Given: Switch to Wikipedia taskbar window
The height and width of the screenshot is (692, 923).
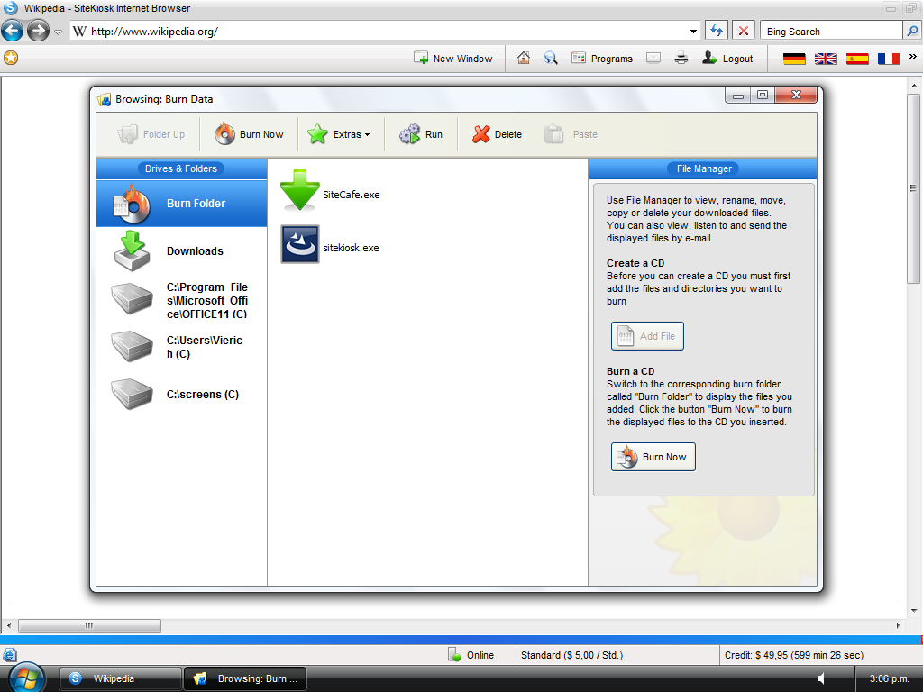Looking at the screenshot, I should pos(120,678).
